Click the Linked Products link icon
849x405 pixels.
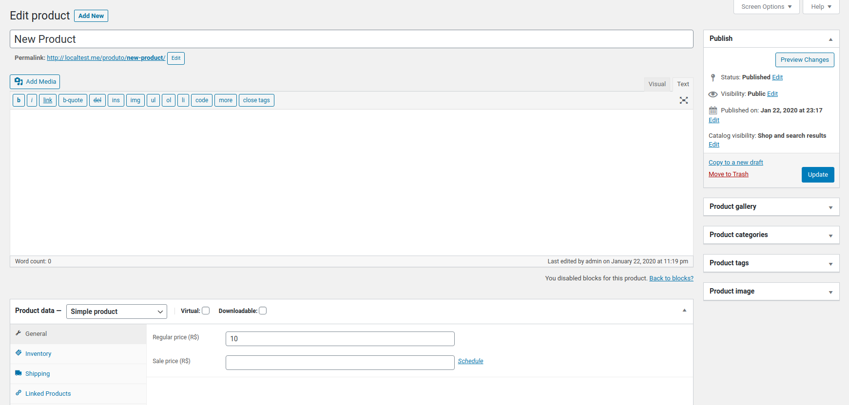(19, 393)
